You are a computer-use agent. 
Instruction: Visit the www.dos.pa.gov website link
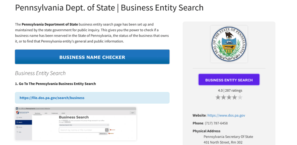coord(226,115)
